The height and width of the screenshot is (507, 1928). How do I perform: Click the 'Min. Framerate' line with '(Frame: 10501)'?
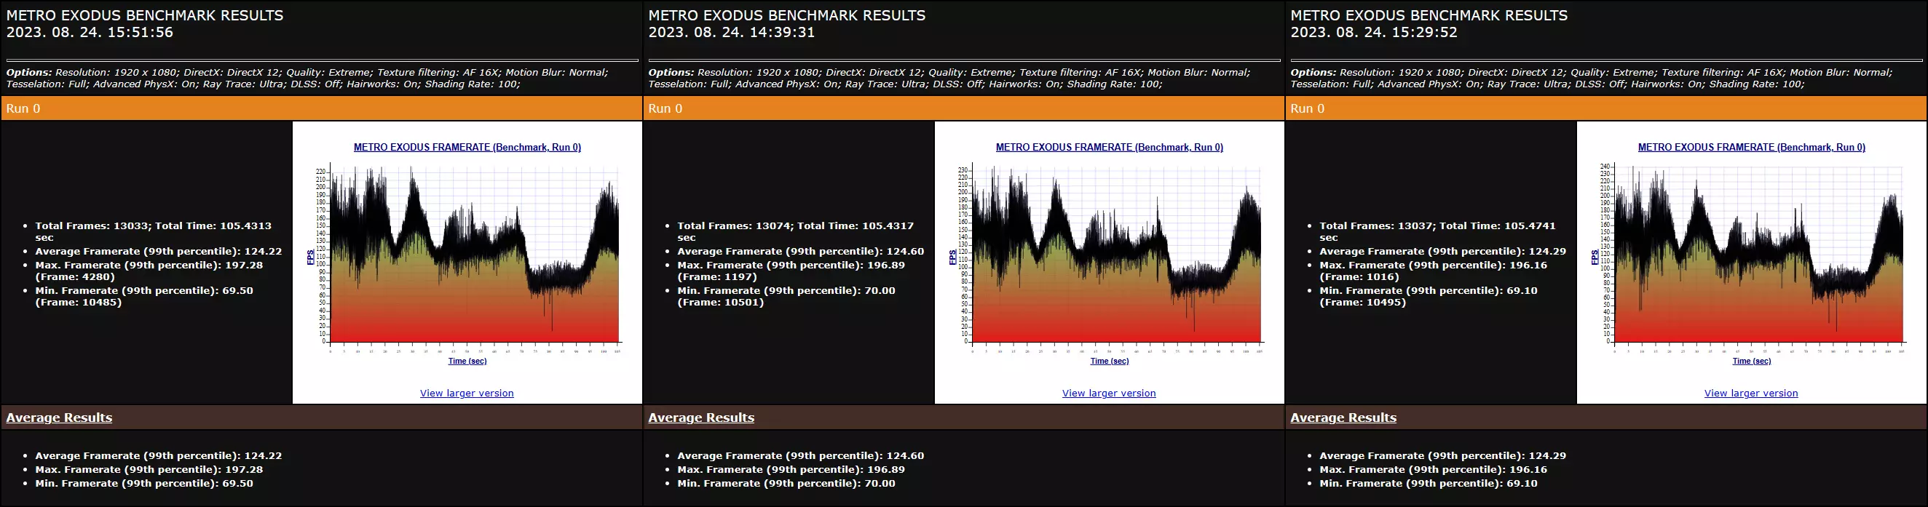click(786, 296)
